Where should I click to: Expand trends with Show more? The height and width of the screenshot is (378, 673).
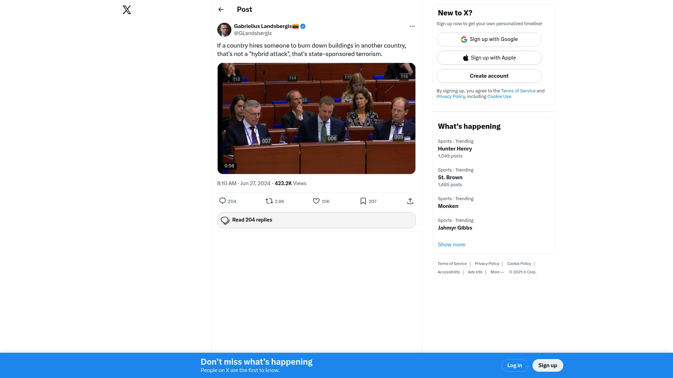point(451,245)
